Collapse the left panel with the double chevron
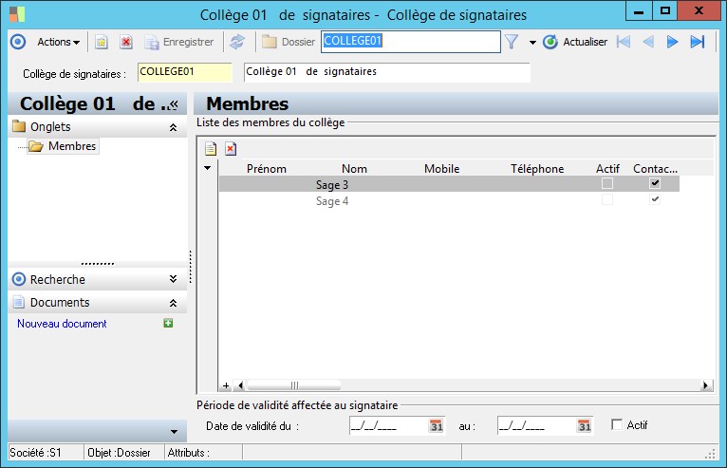The width and height of the screenshot is (727, 468). tap(175, 104)
